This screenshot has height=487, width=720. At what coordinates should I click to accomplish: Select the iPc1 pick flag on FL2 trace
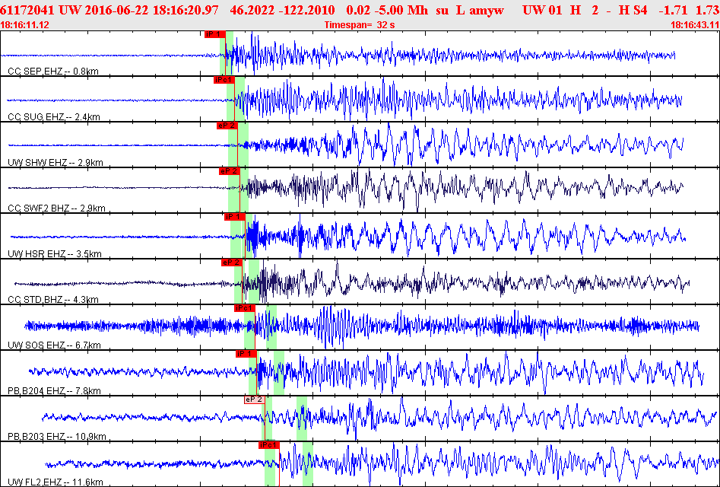pos(268,444)
